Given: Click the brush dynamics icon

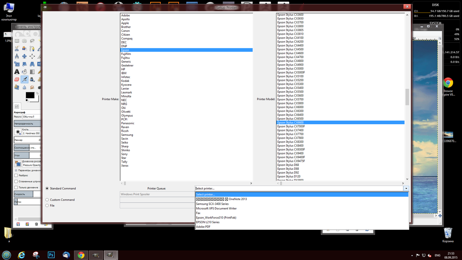Looking at the screenshot, I should [18, 164].
